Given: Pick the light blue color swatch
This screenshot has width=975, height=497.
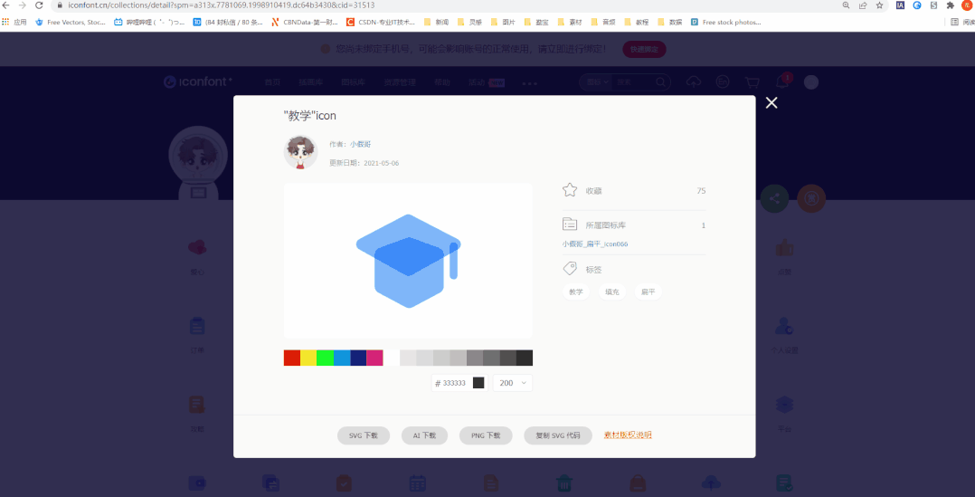Looking at the screenshot, I should tap(342, 358).
